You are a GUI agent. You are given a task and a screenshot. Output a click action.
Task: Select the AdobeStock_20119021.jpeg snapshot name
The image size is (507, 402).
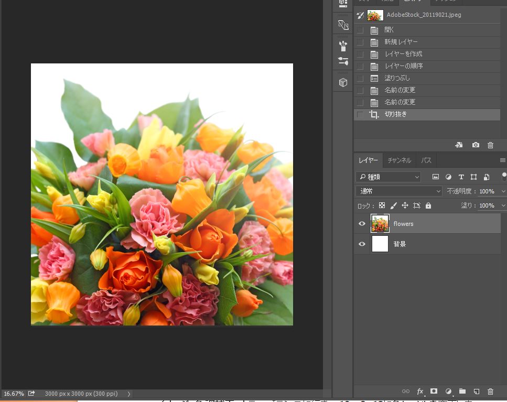click(x=424, y=15)
